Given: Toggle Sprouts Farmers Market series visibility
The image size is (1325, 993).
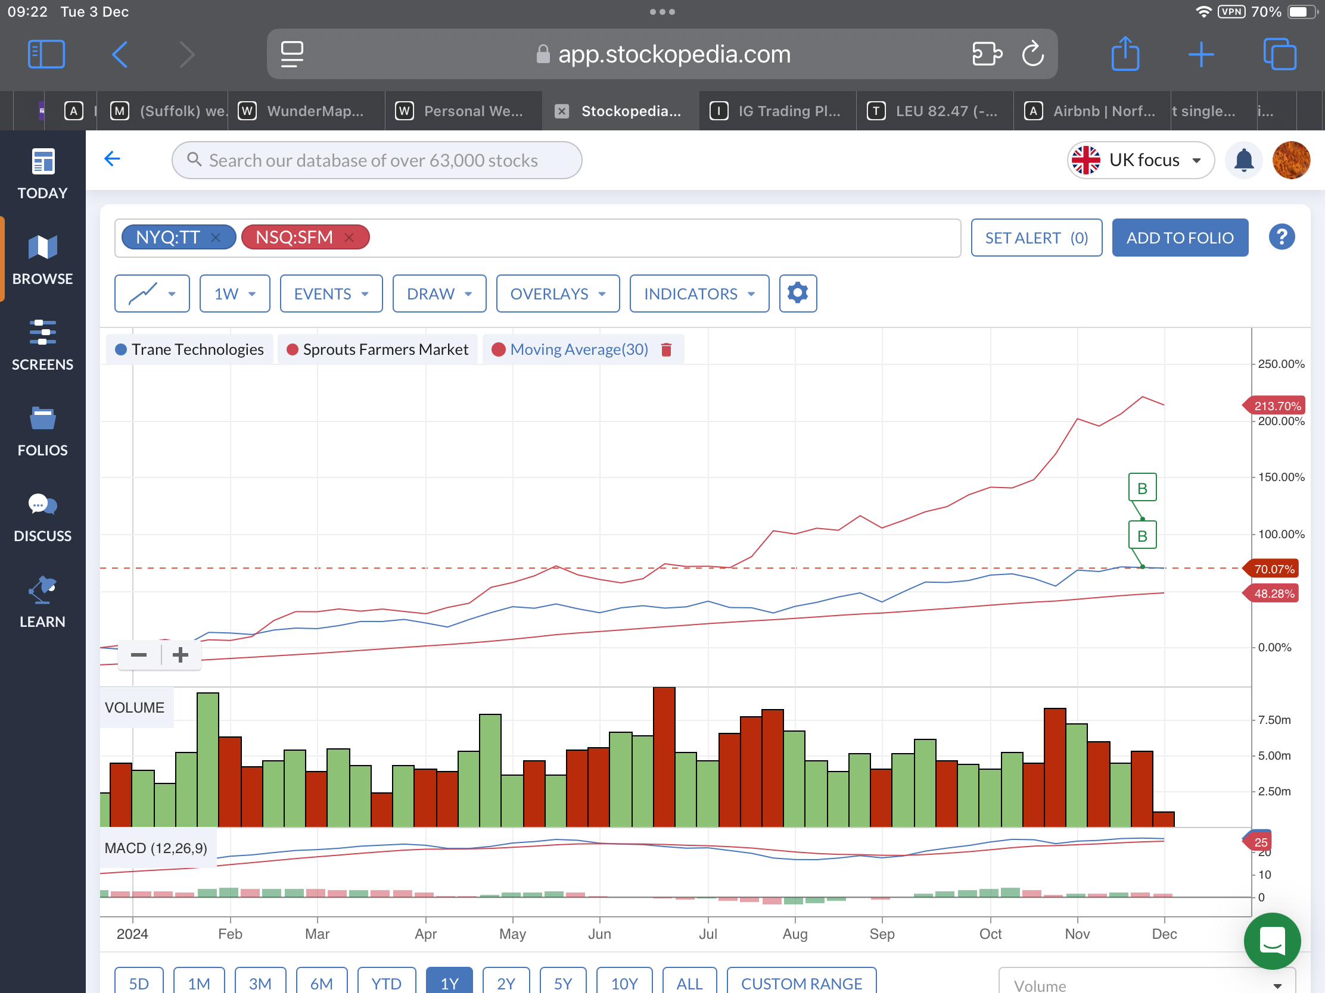Looking at the screenshot, I should 377,349.
